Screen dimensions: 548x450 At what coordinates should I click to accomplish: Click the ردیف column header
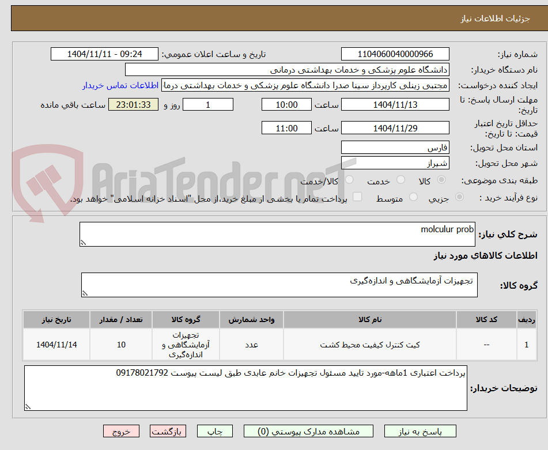pyautogui.click(x=526, y=319)
